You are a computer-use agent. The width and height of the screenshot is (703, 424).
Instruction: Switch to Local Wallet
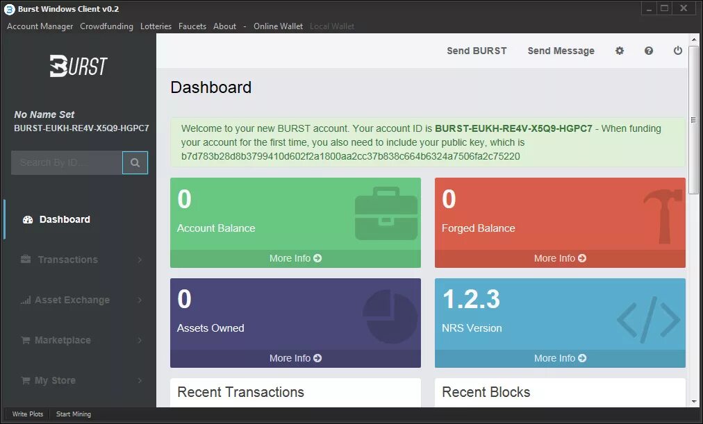[332, 26]
